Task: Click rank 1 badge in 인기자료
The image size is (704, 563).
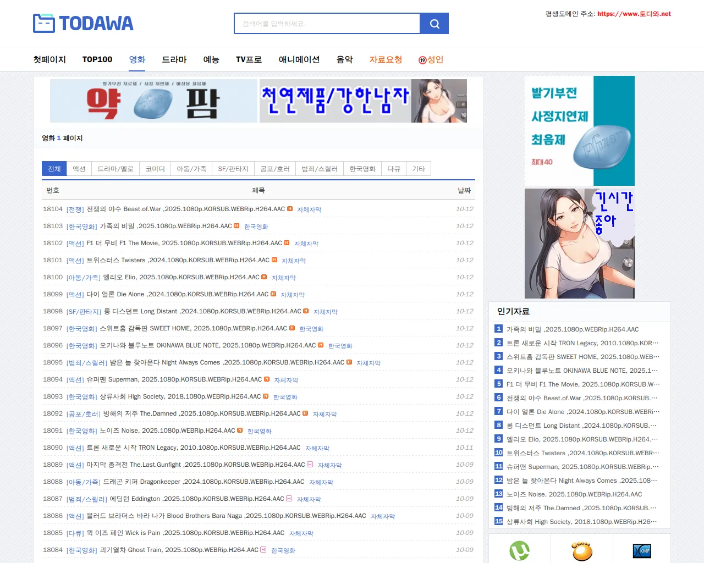Action: pyautogui.click(x=498, y=329)
